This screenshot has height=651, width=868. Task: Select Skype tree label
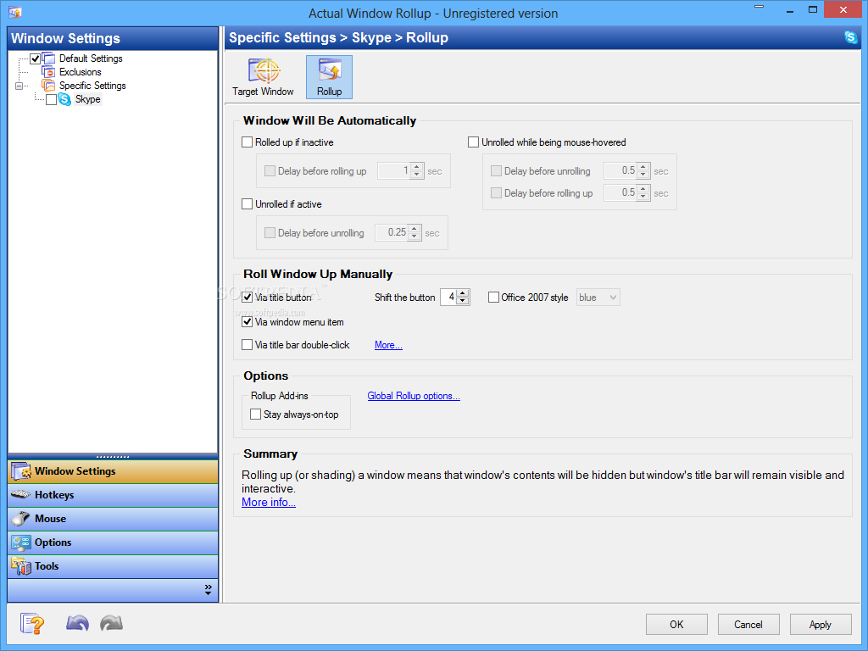(87, 99)
